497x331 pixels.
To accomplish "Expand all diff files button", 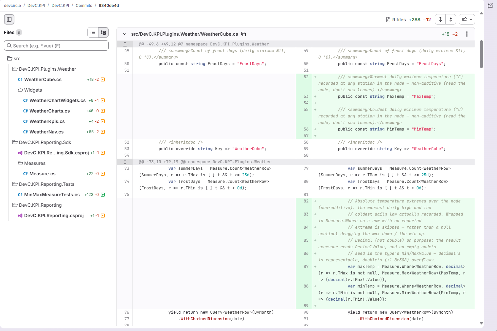I will [440, 19].
